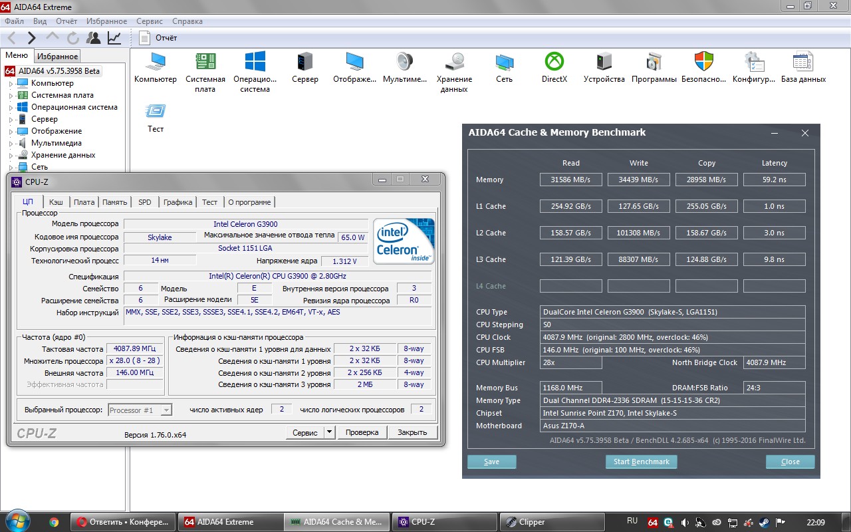Expand the Системная плата tree node

(x=11, y=96)
